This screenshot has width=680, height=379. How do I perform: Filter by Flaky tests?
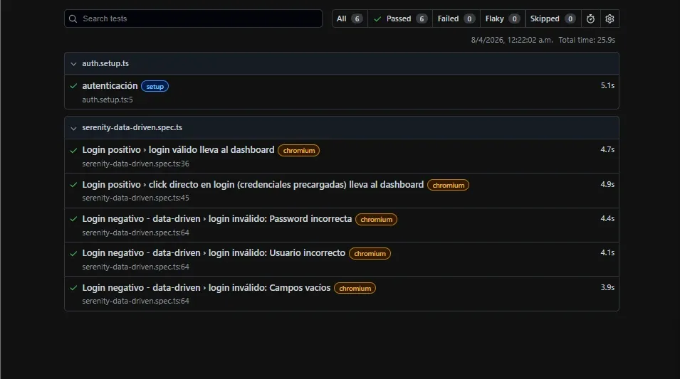(502, 18)
